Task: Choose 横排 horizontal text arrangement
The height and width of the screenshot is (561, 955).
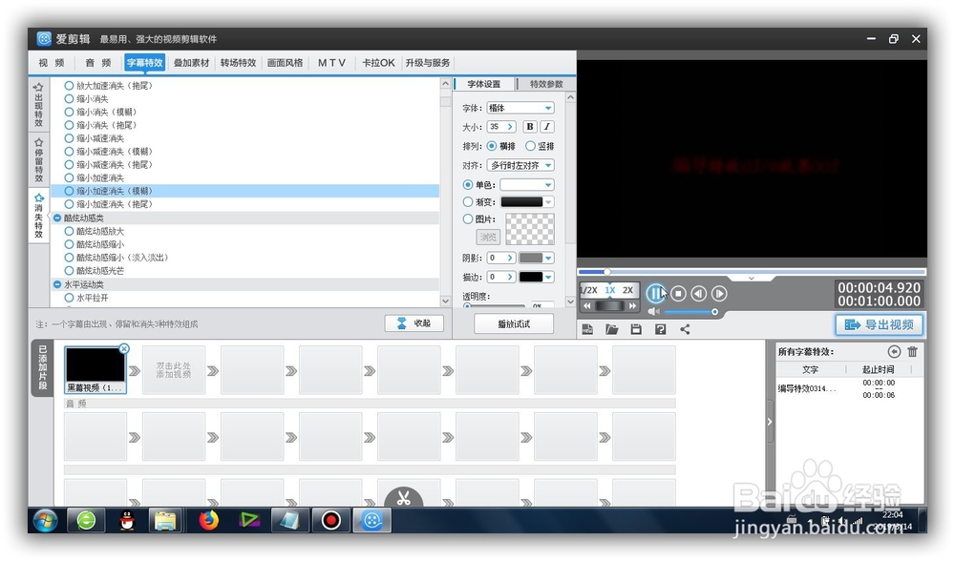Action: (492, 146)
